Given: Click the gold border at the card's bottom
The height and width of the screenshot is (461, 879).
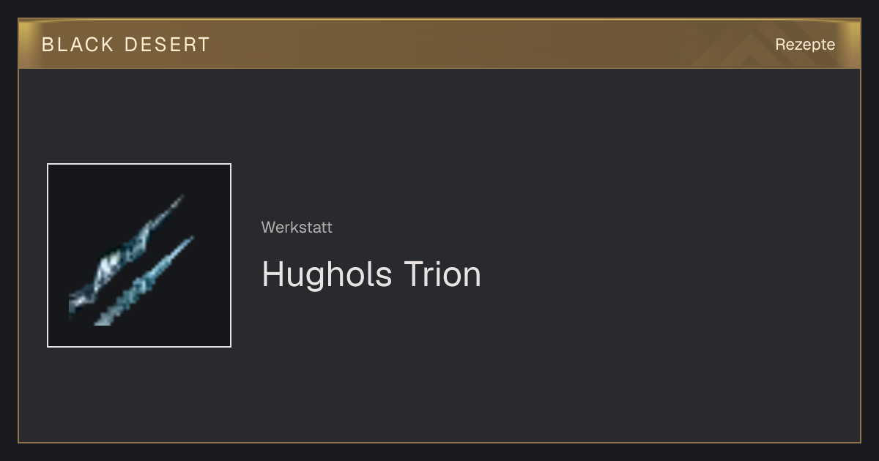Looking at the screenshot, I should pyautogui.click(x=439, y=443).
